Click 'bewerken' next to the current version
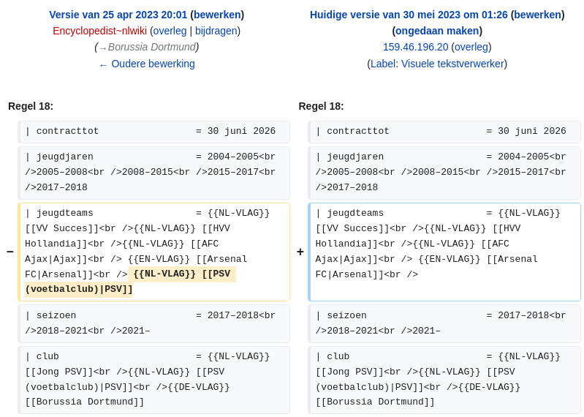 [x=537, y=15]
